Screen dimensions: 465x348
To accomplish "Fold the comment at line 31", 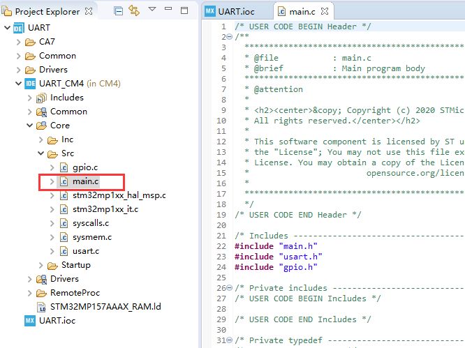I will [230, 340].
